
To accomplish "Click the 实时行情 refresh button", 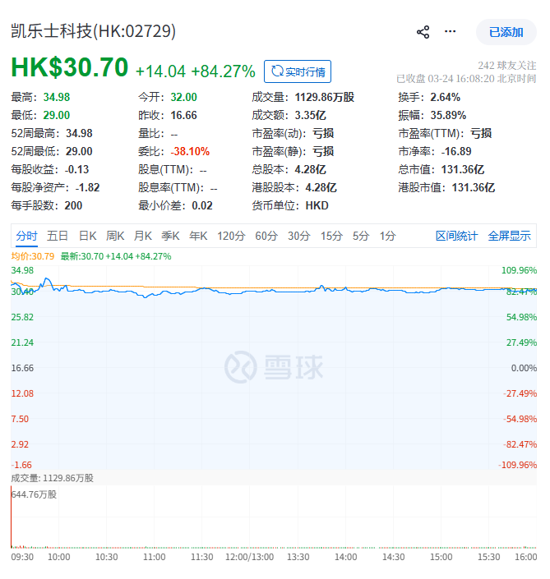I will 298,71.
